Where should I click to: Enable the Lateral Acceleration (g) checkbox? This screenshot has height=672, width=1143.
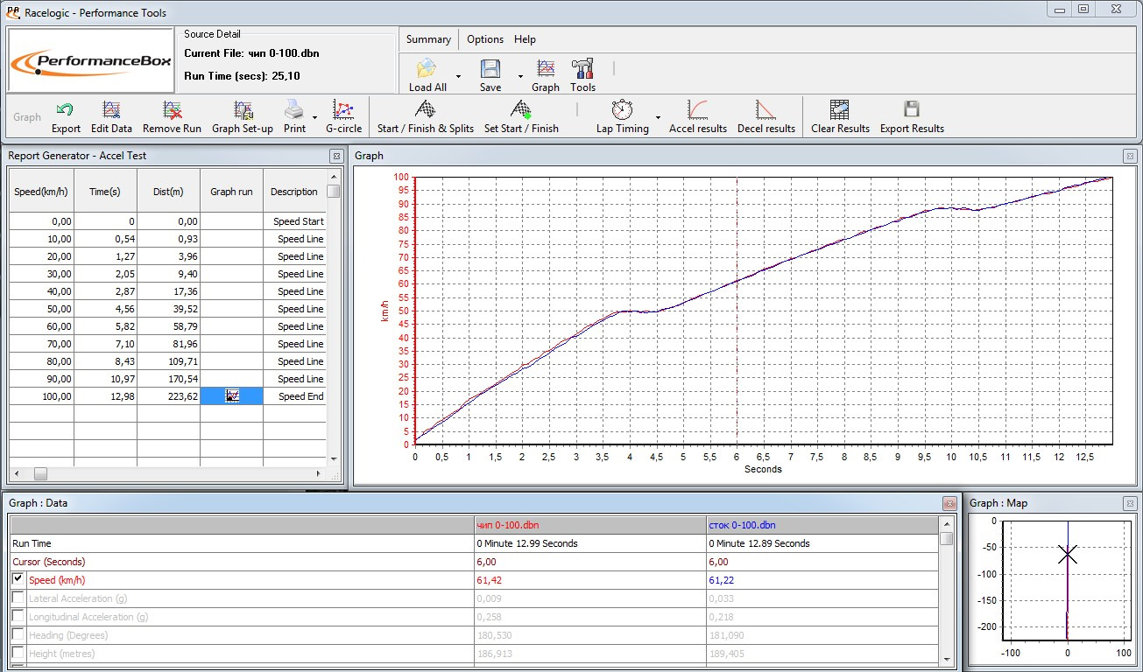[x=18, y=598]
